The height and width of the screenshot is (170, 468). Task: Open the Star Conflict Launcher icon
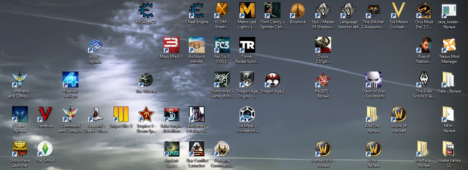pos(197,149)
